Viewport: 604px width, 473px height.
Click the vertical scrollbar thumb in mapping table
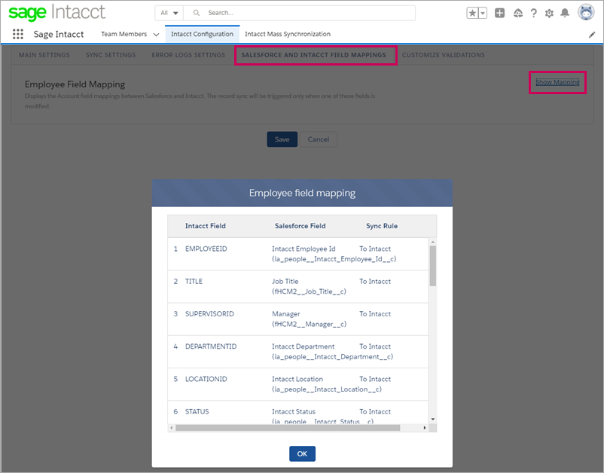click(433, 266)
